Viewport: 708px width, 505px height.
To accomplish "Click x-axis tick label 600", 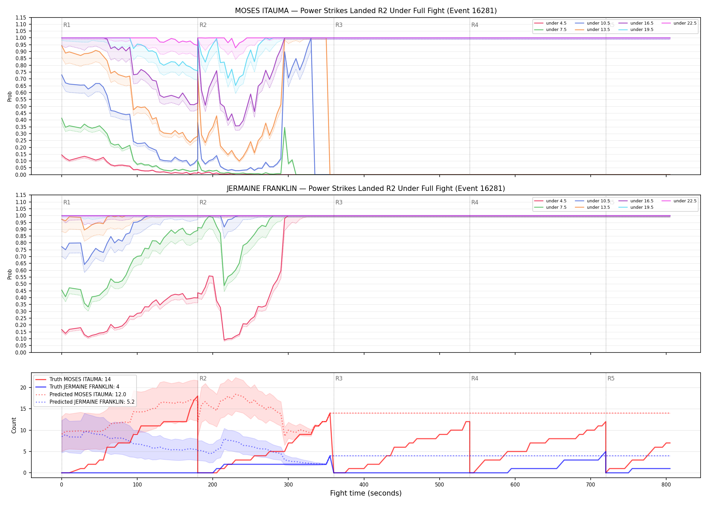I will (515, 485).
